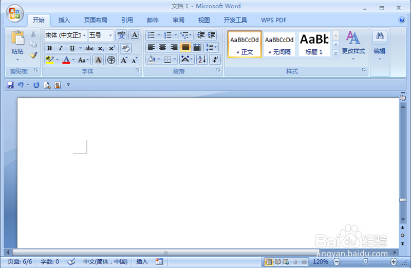
Task: Click the enclosed character icon
Action: (111, 60)
